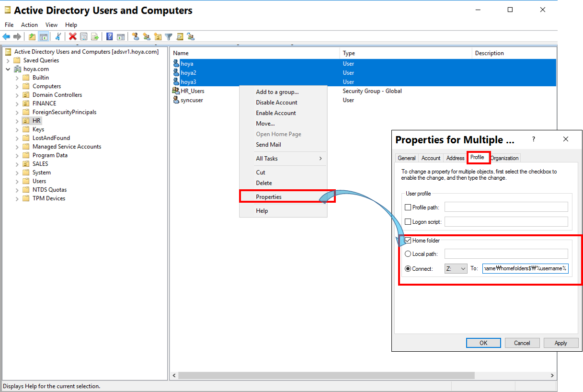Viewport: 583px width, 392px height.
Task: Select the syncuser user icon
Action: point(176,100)
